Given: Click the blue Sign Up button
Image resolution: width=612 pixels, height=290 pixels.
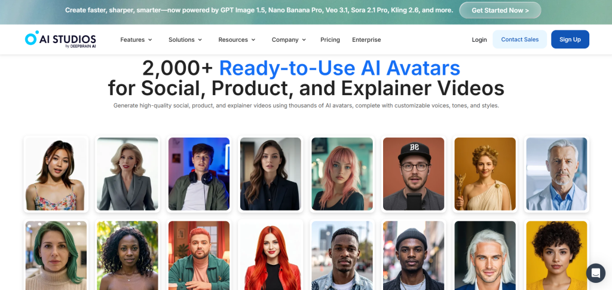Looking at the screenshot, I should tap(570, 39).
